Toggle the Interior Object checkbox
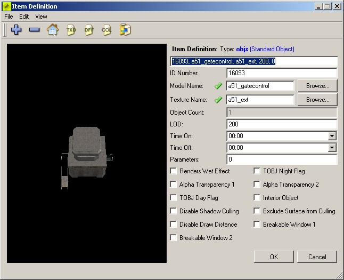The height and width of the screenshot is (280, 344). [257, 198]
